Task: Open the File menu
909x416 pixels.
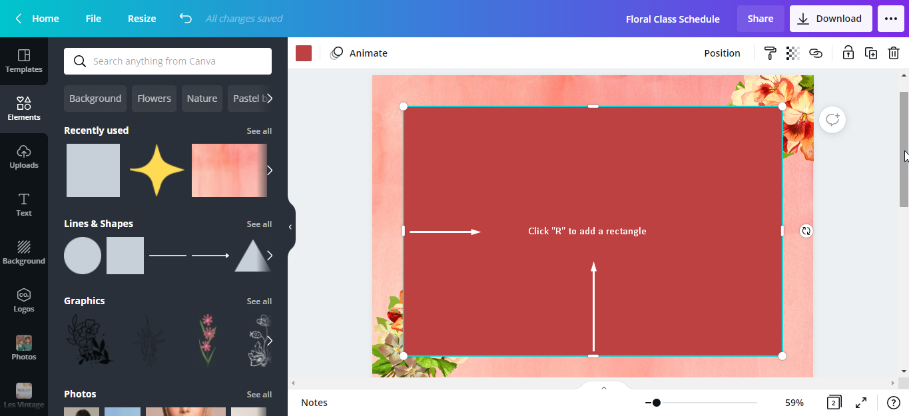Action: click(93, 19)
